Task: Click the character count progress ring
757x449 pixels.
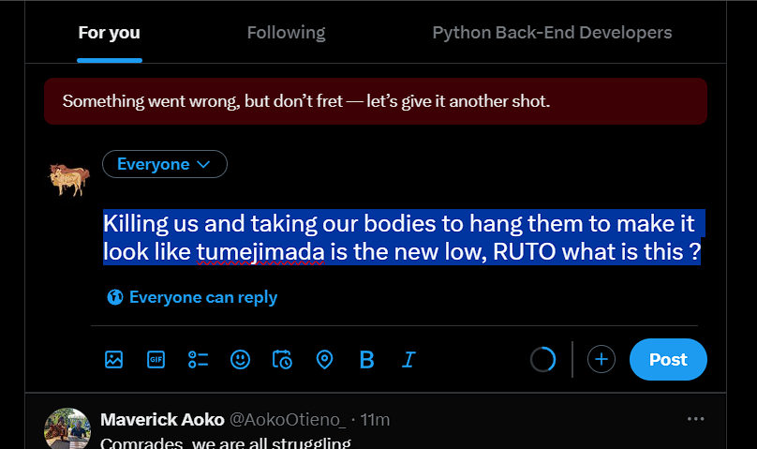Action: (x=543, y=359)
